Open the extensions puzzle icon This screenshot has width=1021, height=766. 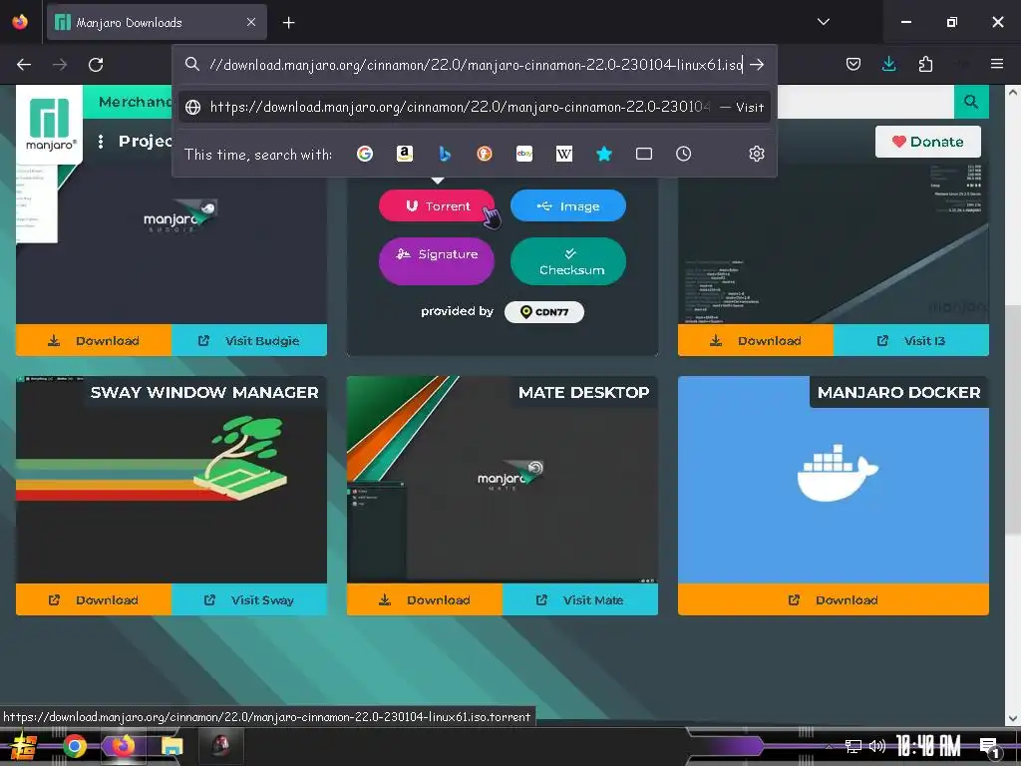(925, 64)
